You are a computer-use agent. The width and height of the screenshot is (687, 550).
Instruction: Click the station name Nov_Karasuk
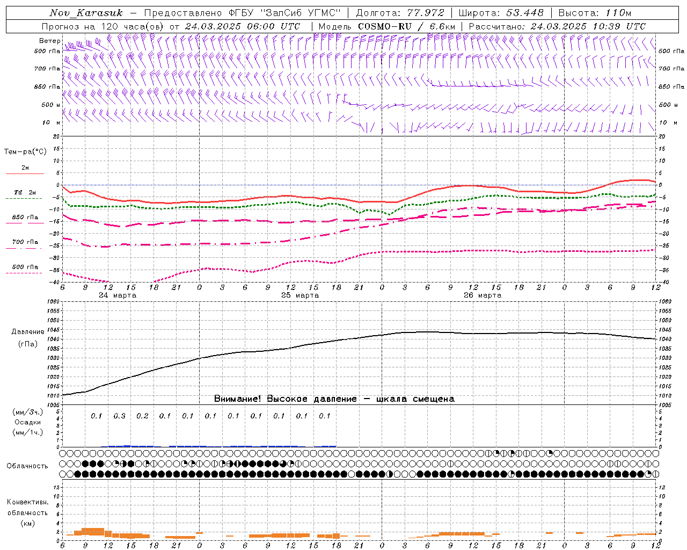86,13
